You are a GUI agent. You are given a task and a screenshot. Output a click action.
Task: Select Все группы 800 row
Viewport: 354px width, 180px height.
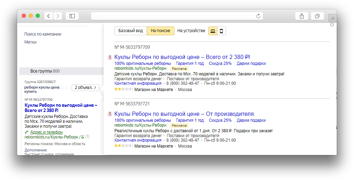coord(61,71)
